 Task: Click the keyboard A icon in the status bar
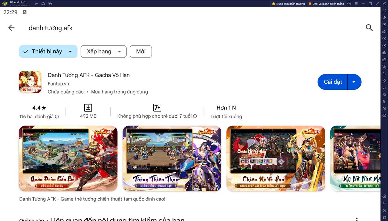pyautogui.click(x=25, y=12)
